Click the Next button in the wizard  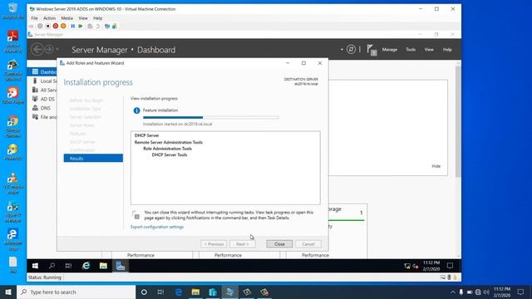point(242,244)
